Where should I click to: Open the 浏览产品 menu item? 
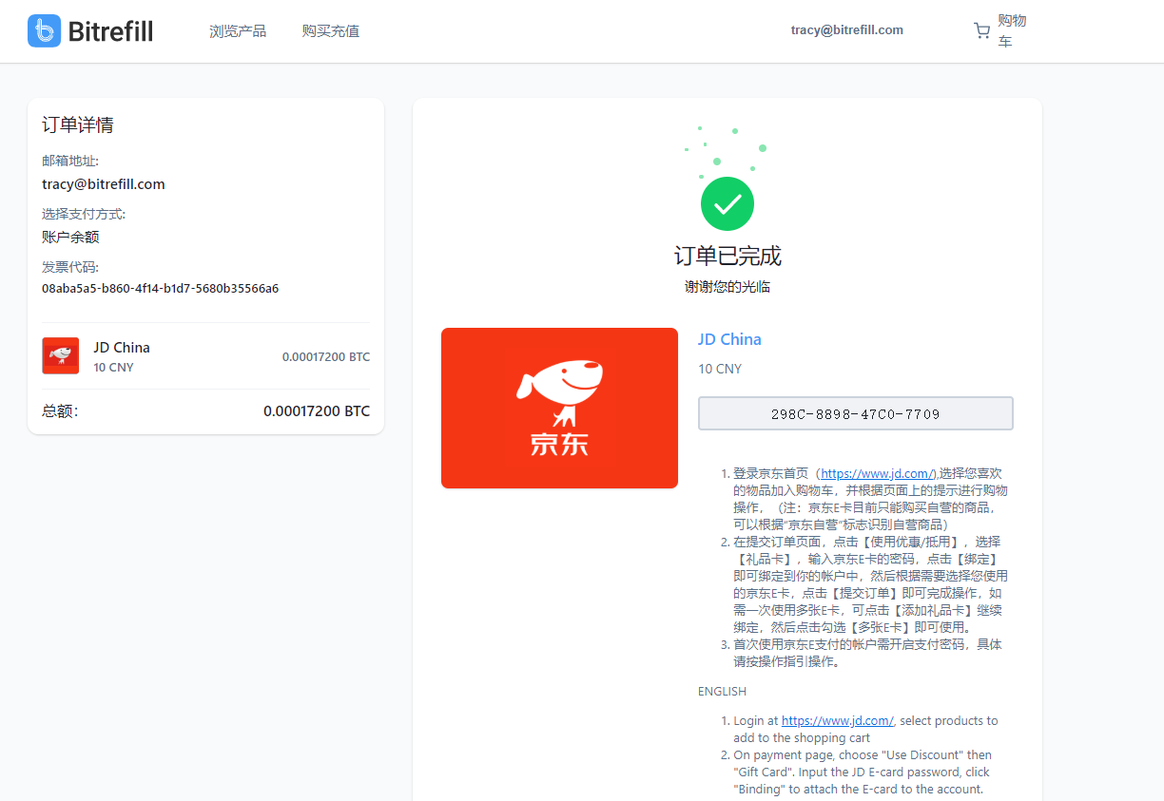[237, 30]
